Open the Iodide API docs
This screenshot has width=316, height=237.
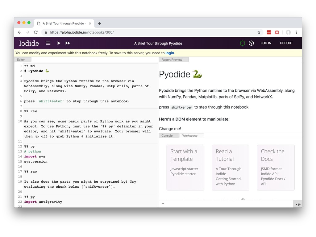point(269,174)
